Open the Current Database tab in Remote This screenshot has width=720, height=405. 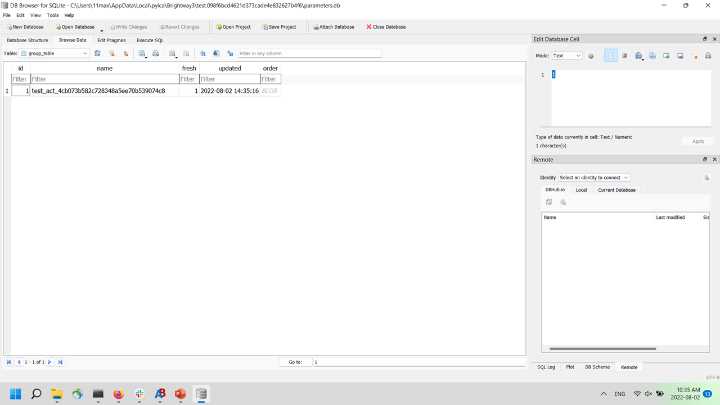(x=616, y=190)
